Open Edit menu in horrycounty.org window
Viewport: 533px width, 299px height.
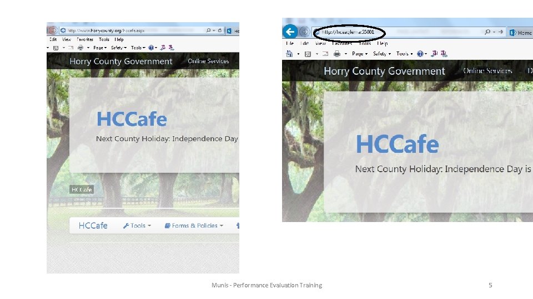(53, 39)
